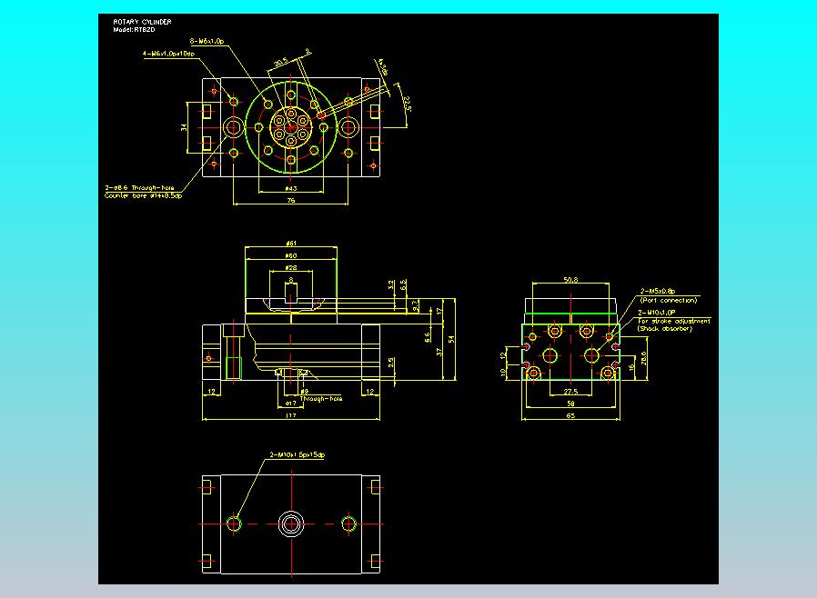Select the "58" horizontal dimension

pyautogui.click(x=570, y=404)
